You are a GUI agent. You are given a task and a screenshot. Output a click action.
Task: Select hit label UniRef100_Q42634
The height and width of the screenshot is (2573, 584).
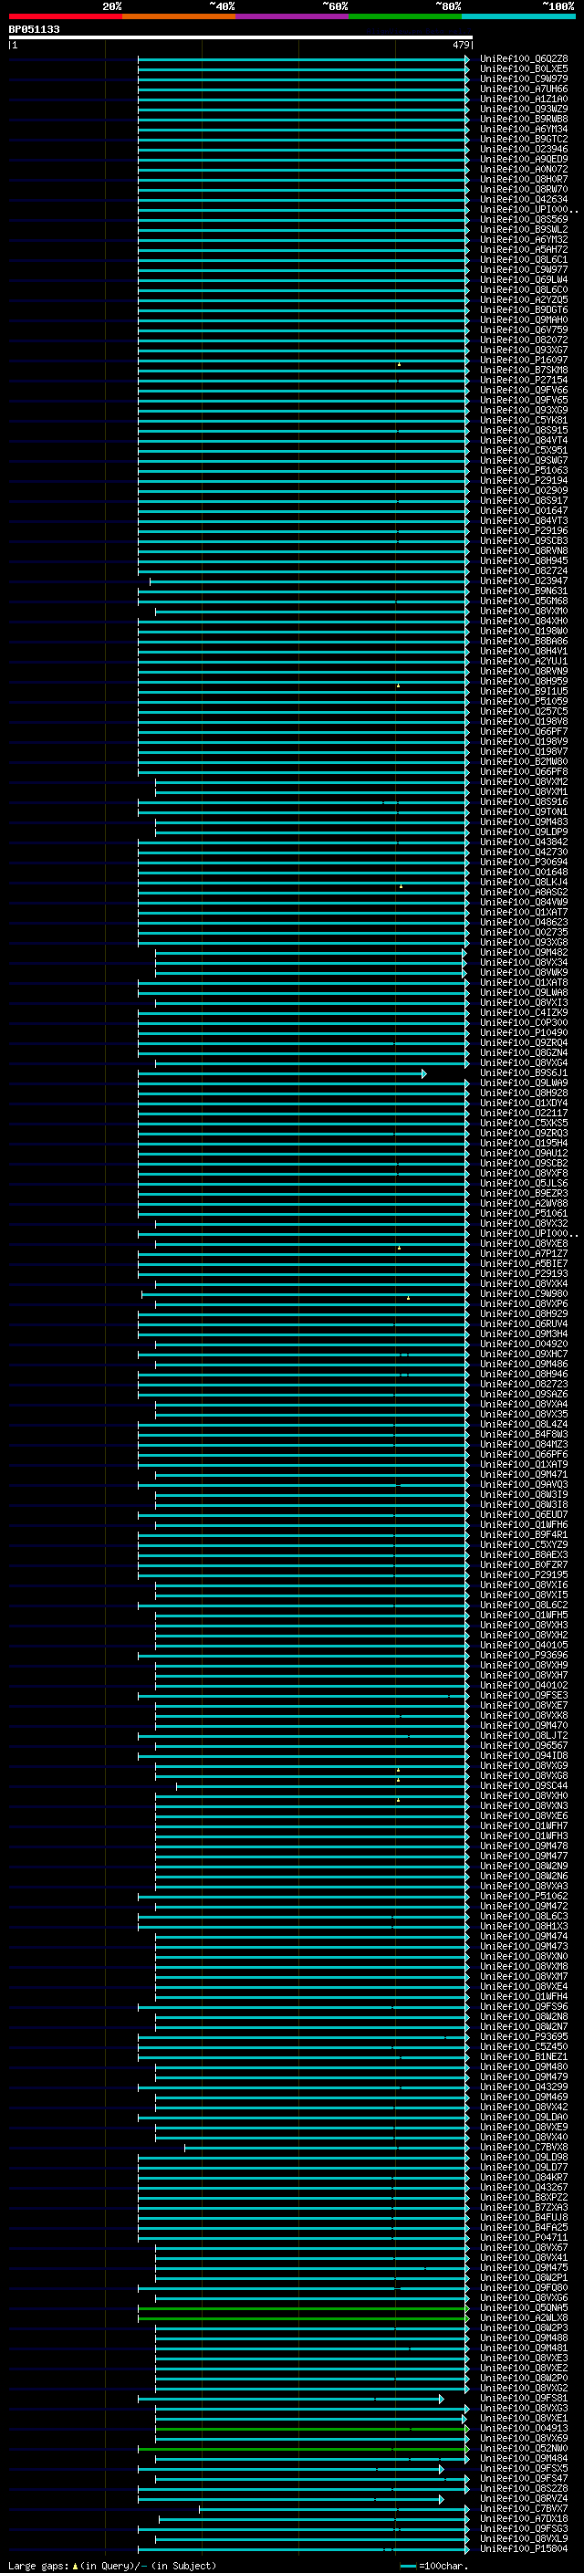coord(524,199)
